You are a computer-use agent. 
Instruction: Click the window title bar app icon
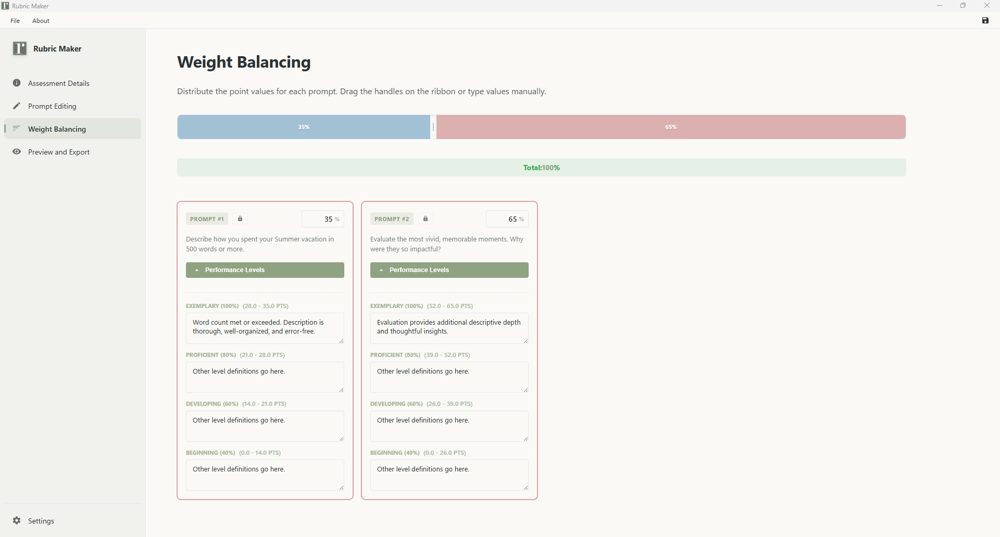coord(5,6)
